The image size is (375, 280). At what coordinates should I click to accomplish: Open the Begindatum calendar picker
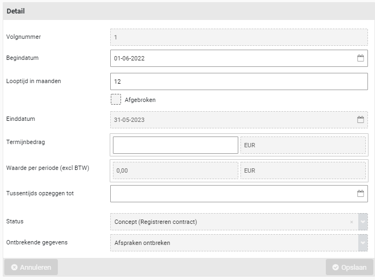pyautogui.click(x=360, y=58)
